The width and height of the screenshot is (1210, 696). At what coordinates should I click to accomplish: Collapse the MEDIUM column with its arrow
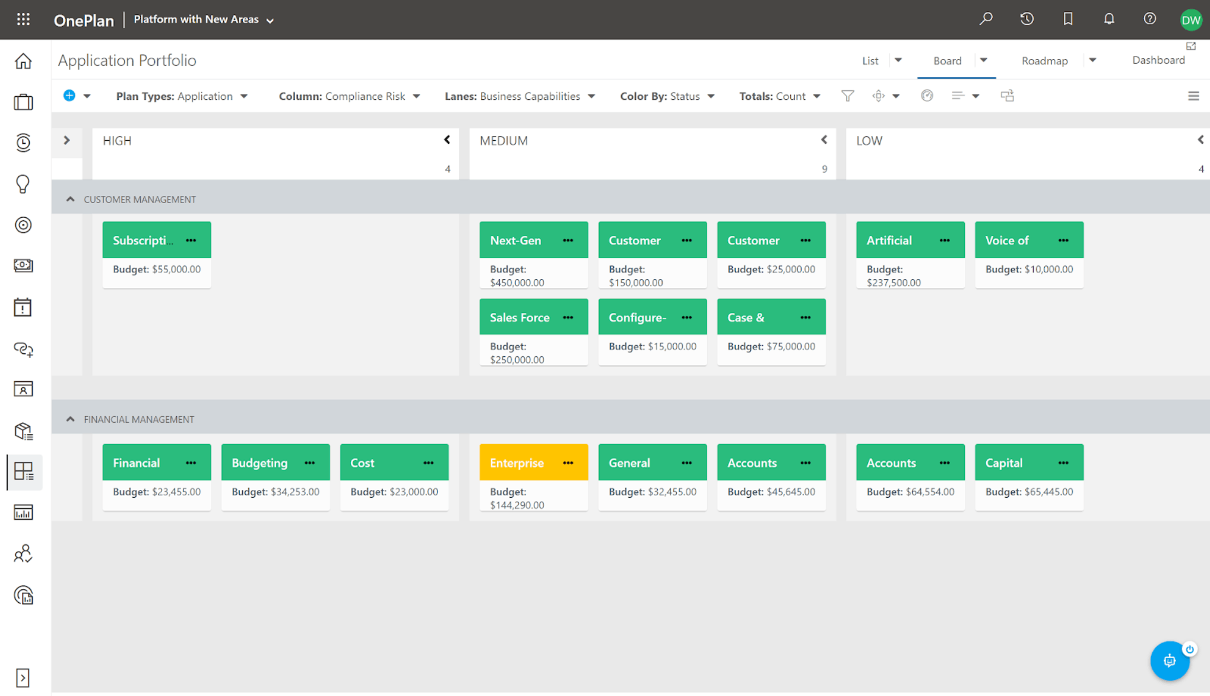823,140
